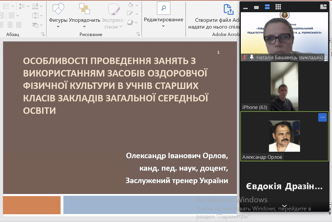Open the Абзац paragraph dialog launcher
Viewport: 332px width, 222px height.
(x=43, y=34)
